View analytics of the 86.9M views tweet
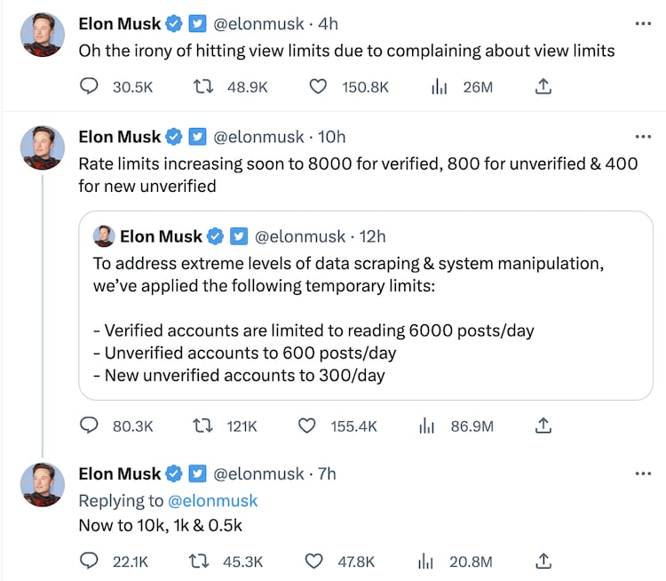 point(426,426)
